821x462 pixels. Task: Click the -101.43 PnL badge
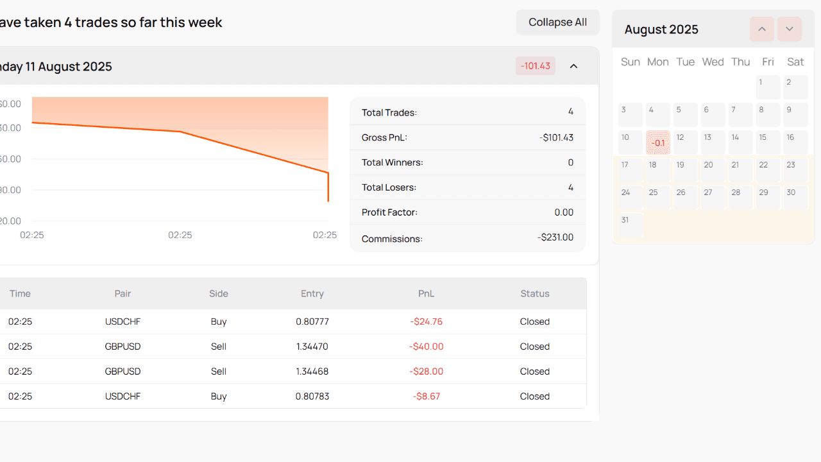pos(536,66)
